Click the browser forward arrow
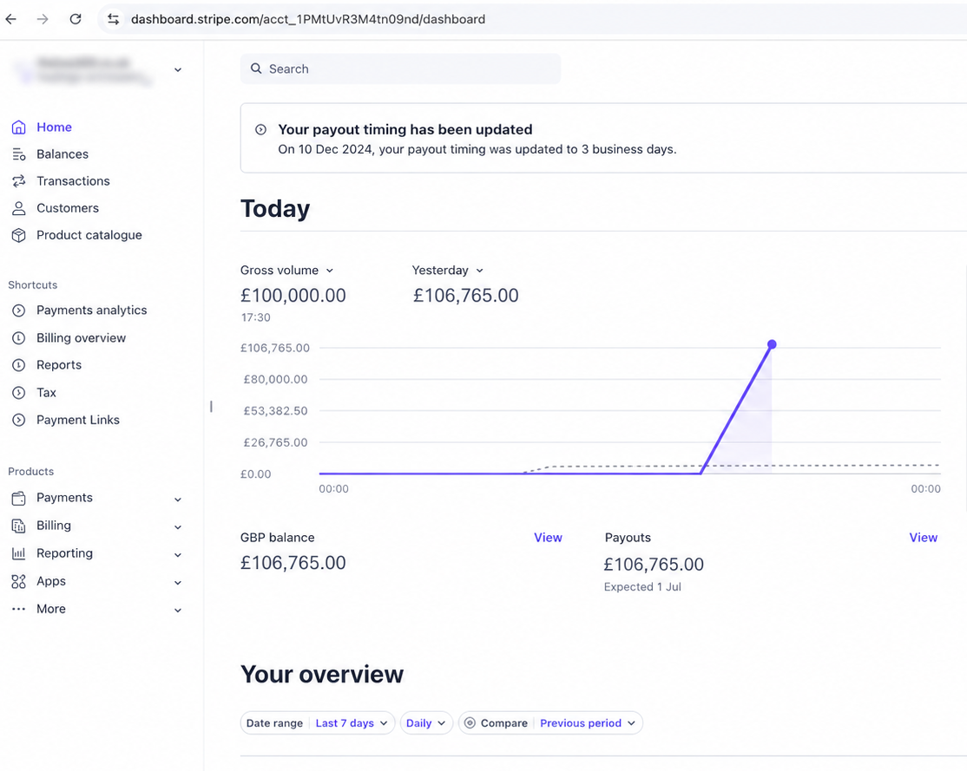Viewport: 967px width, 771px height. (x=43, y=19)
